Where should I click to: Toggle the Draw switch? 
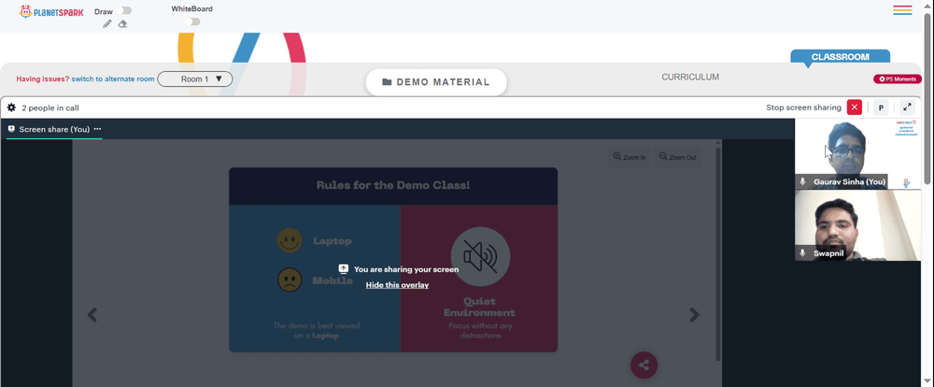(x=124, y=10)
